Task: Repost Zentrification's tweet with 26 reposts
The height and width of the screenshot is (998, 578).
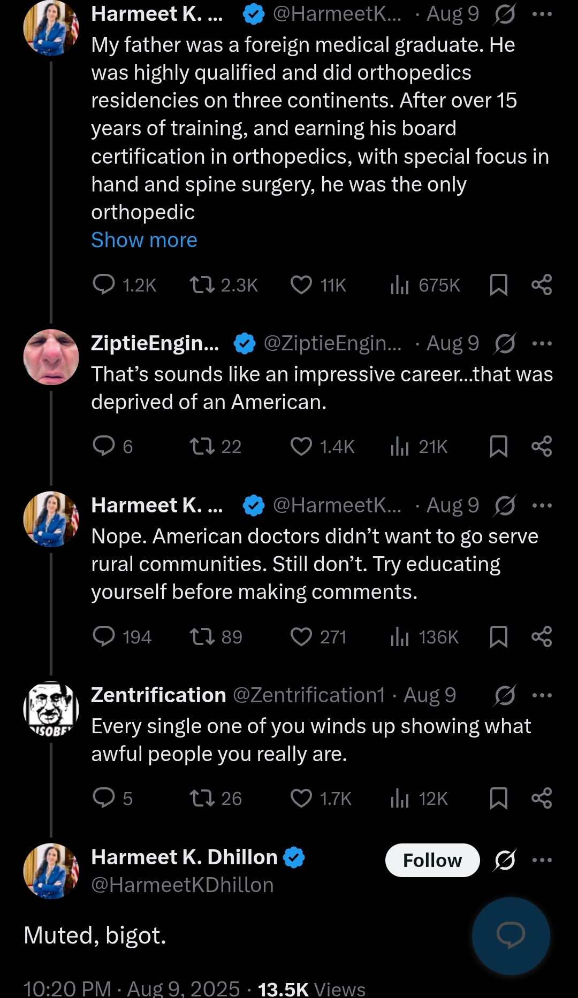Action: 202,798
